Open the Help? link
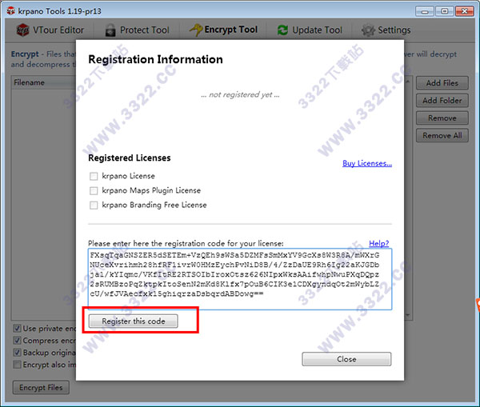 [x=378, y=243]
